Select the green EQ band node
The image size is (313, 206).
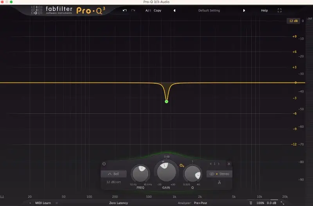pos(166,101)
